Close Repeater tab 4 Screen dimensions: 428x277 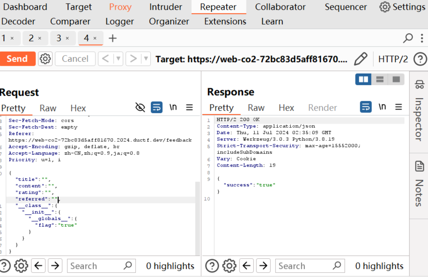point(95,38)
